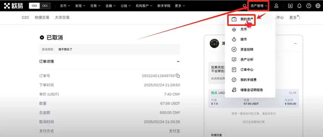Open the 更多 dropdown in top navigation
The width and height of the screenshot is (323, 137).
(180, 6)
